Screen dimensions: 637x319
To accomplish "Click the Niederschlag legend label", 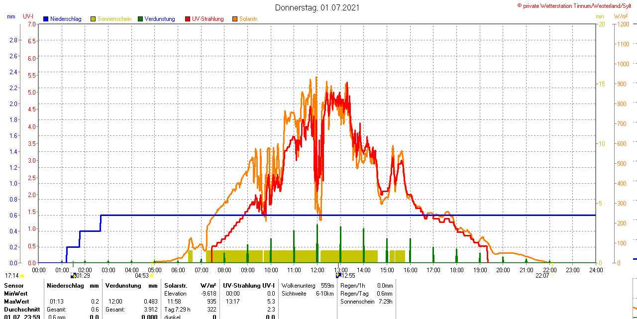I will [x=65, y=19].
